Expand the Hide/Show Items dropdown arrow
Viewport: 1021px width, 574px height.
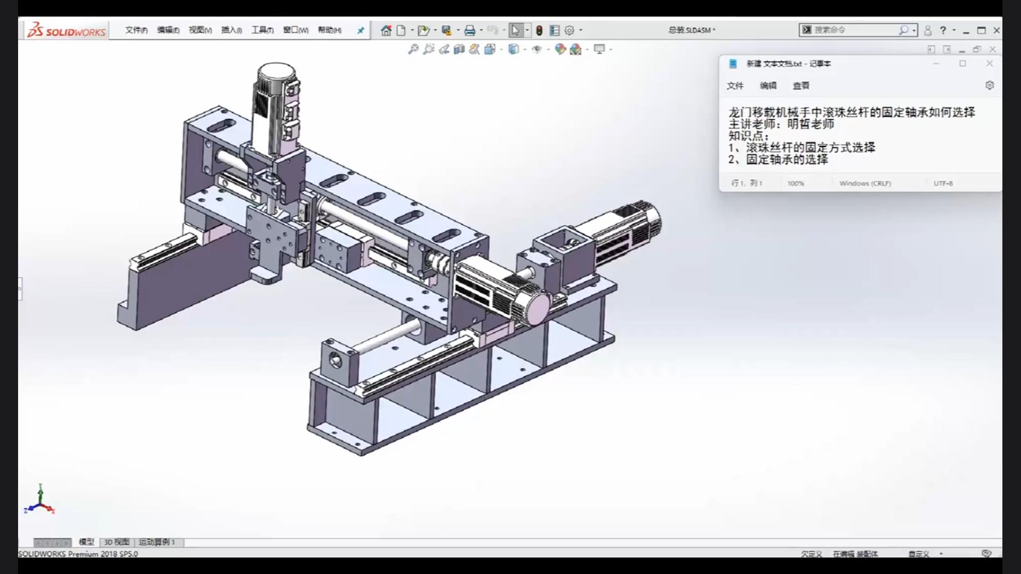548,49
